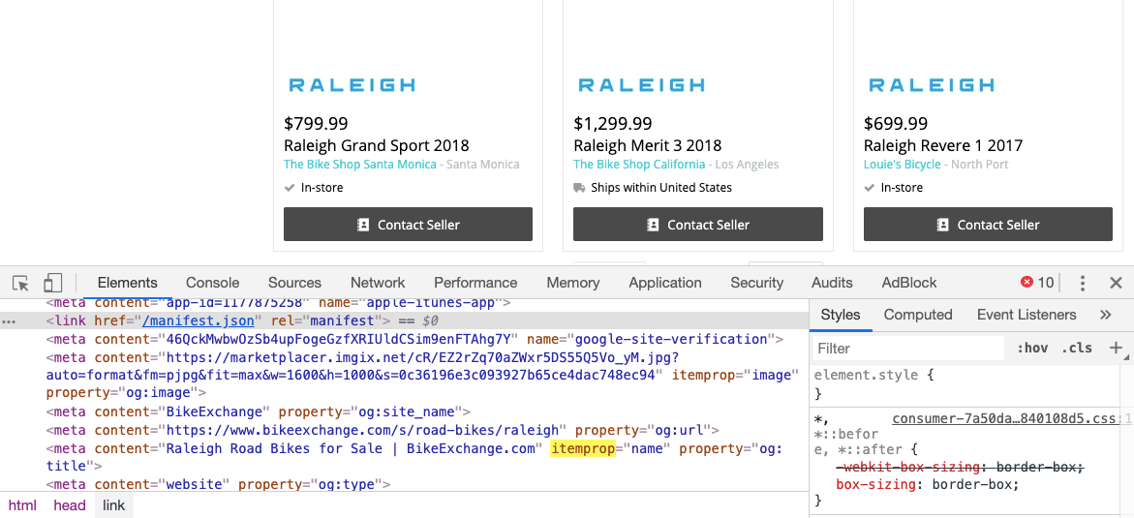
Task: Switch to the Console tab
Action: (213, 283)
